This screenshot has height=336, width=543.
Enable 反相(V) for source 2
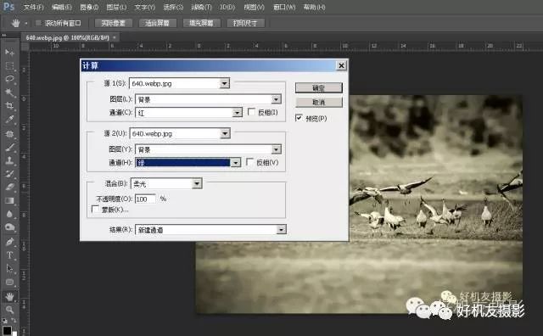[249, 162]
